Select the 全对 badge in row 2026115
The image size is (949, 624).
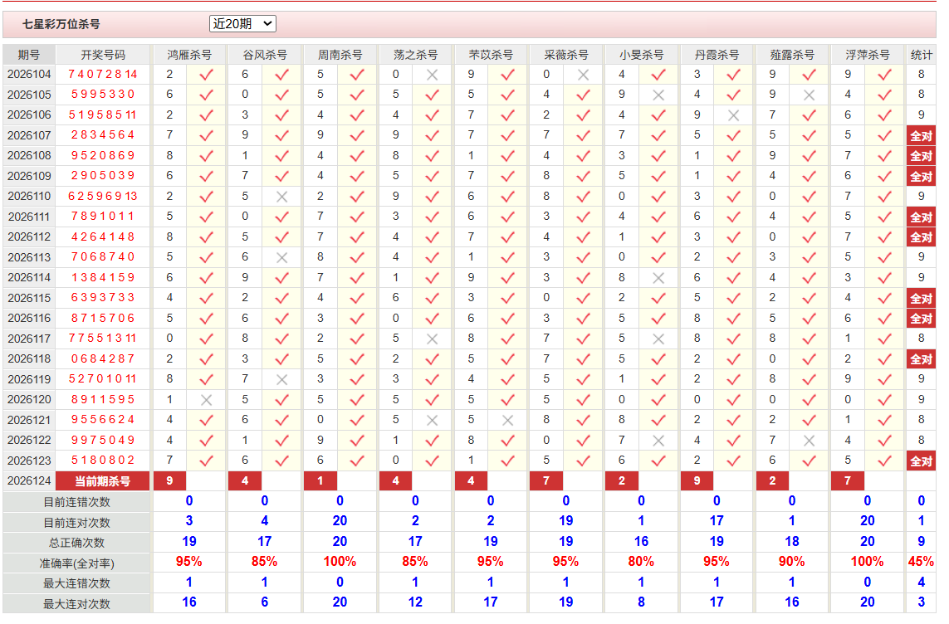tap(921, 299)
